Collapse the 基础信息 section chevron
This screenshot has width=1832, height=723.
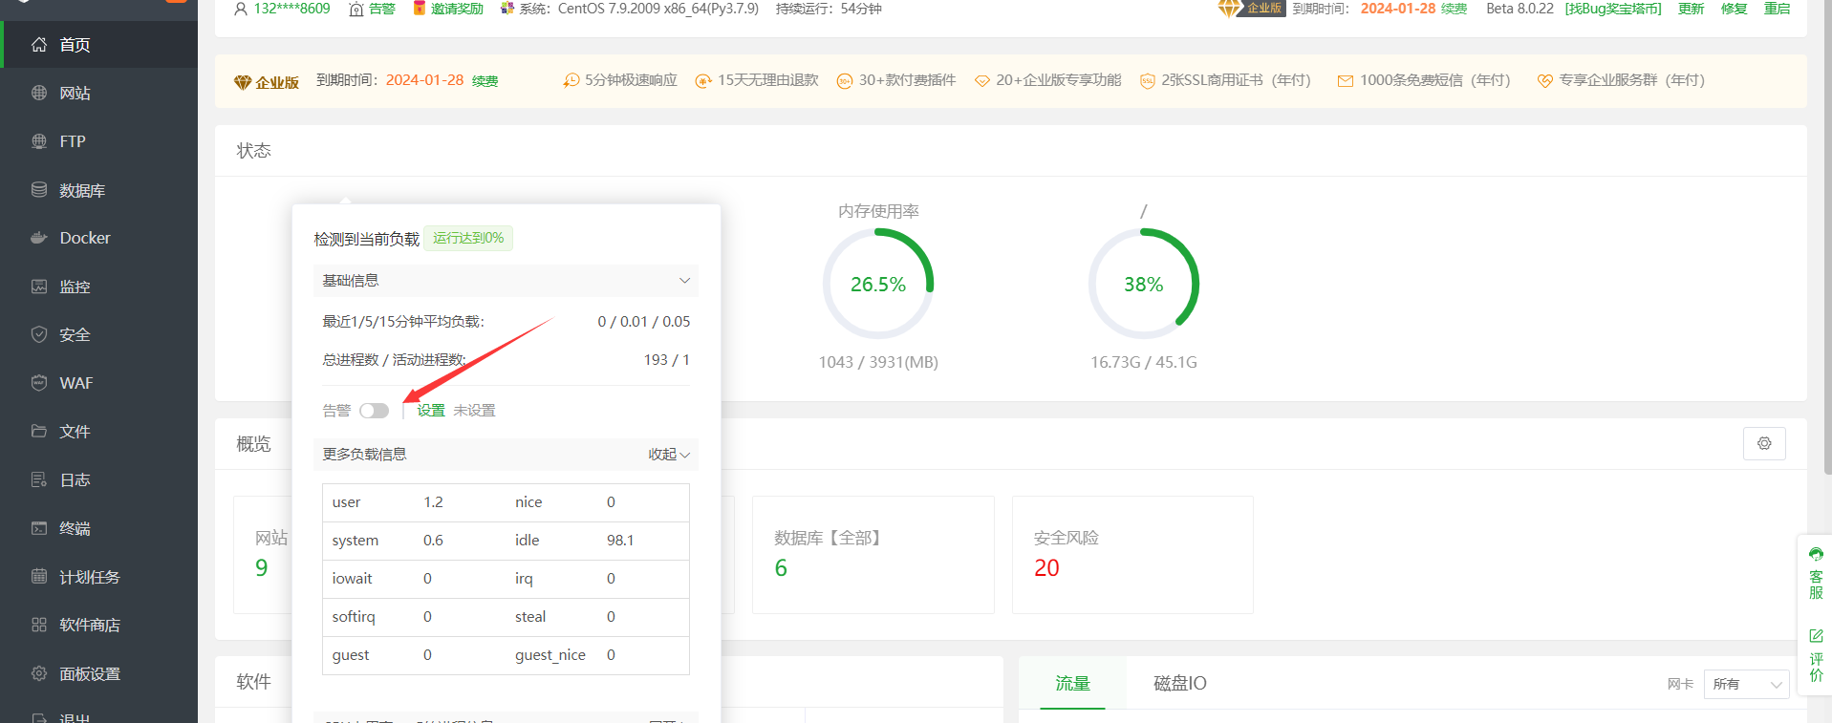point(684,281)
